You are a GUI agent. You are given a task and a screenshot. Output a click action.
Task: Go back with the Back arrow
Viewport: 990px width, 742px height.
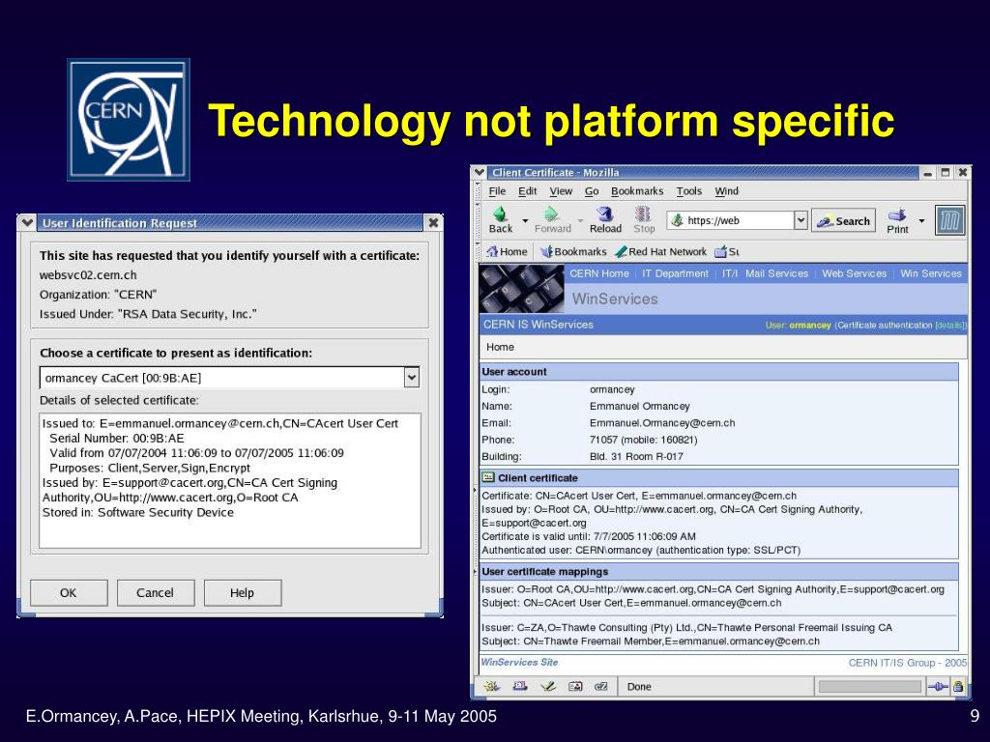(x=500, y=219)
